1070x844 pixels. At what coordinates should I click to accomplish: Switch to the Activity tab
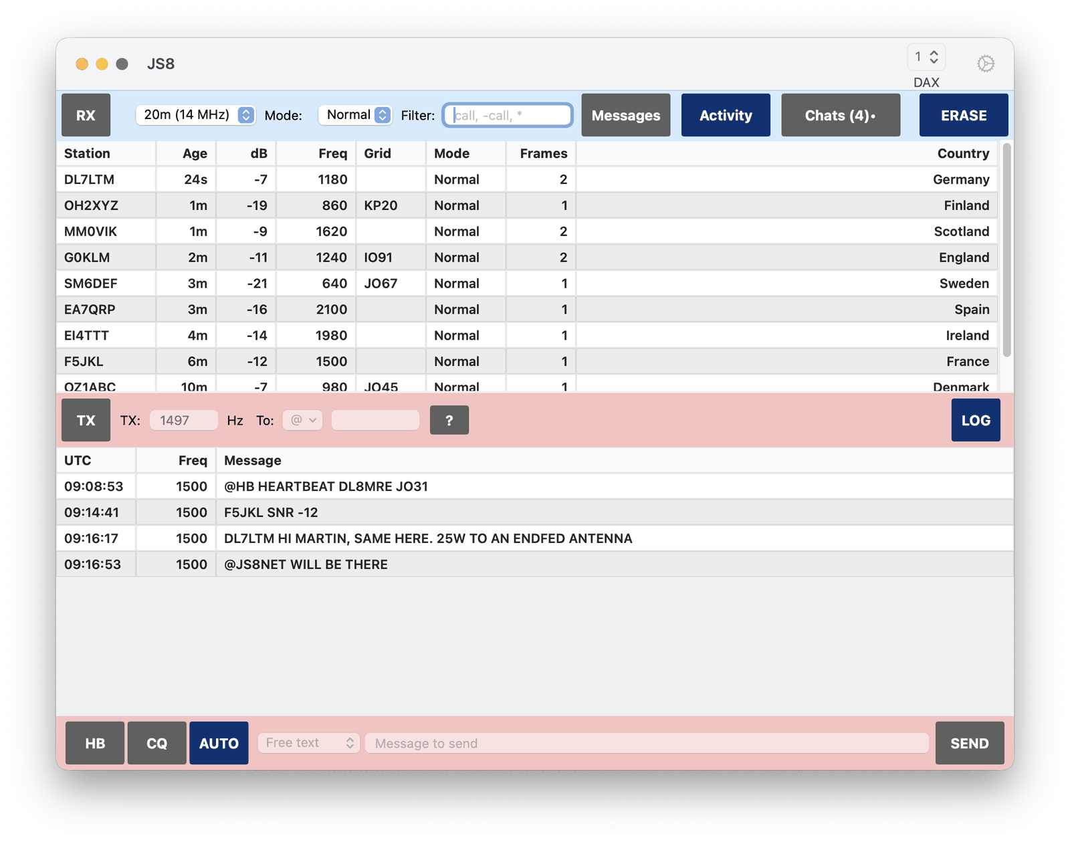point(726,115)
